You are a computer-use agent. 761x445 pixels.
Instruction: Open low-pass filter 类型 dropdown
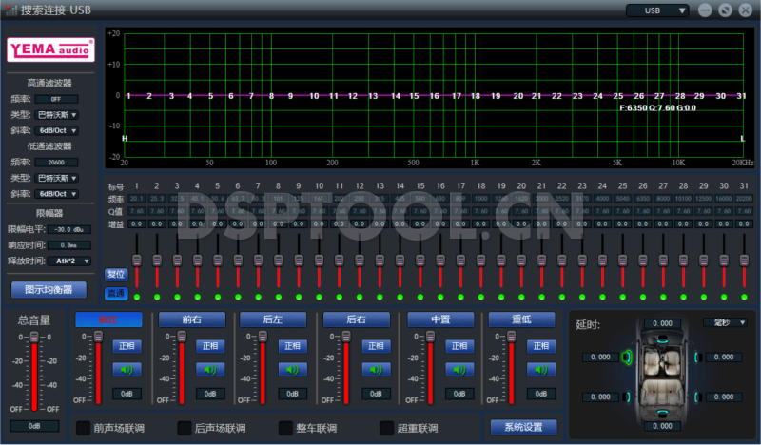[57, 178]
